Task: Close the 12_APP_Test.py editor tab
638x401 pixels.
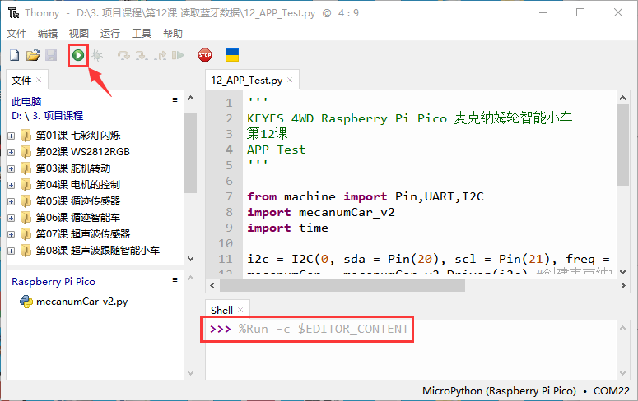Action: tap(290, 80)
